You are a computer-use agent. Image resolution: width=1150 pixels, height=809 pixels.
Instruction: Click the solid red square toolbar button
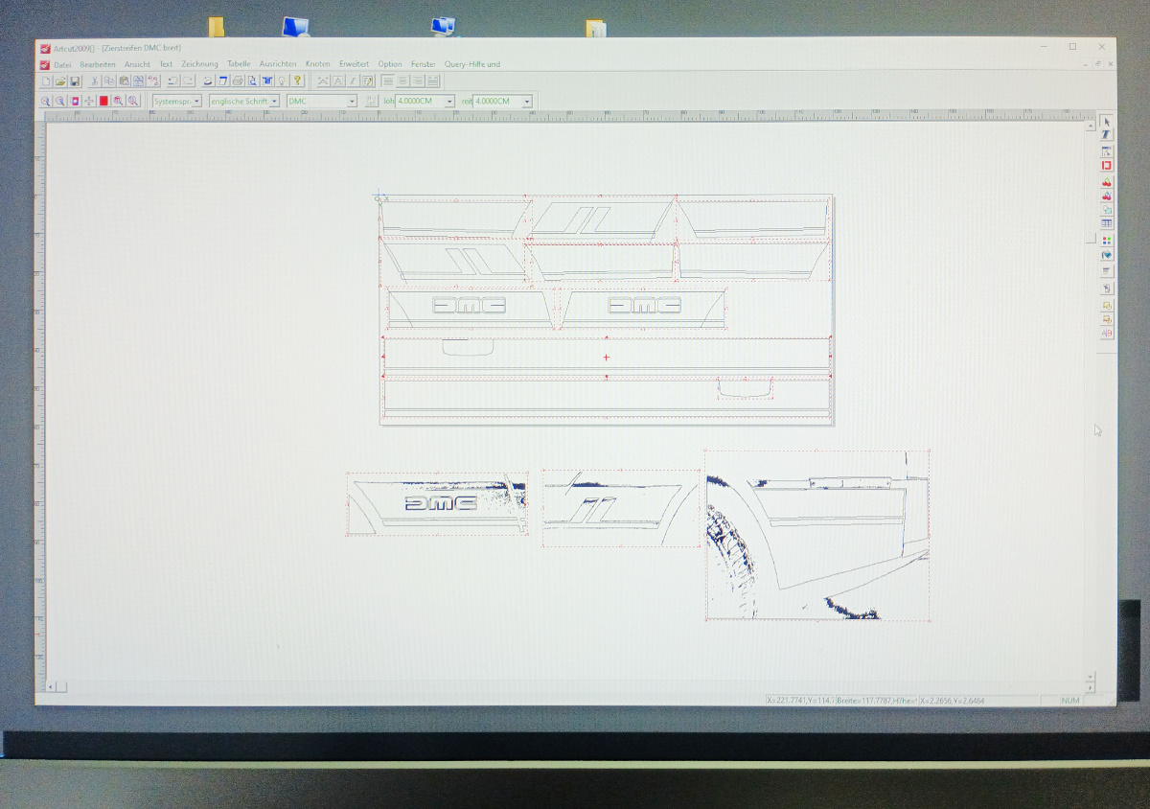103,101
